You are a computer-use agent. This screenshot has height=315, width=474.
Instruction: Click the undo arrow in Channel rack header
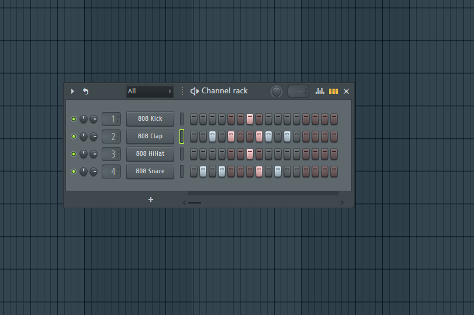click(86, 91)
